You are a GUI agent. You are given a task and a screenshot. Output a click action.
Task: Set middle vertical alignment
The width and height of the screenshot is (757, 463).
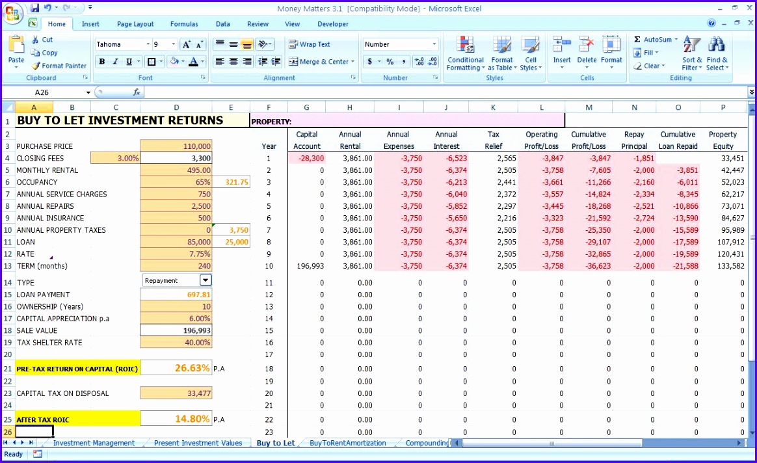[233, 44]
